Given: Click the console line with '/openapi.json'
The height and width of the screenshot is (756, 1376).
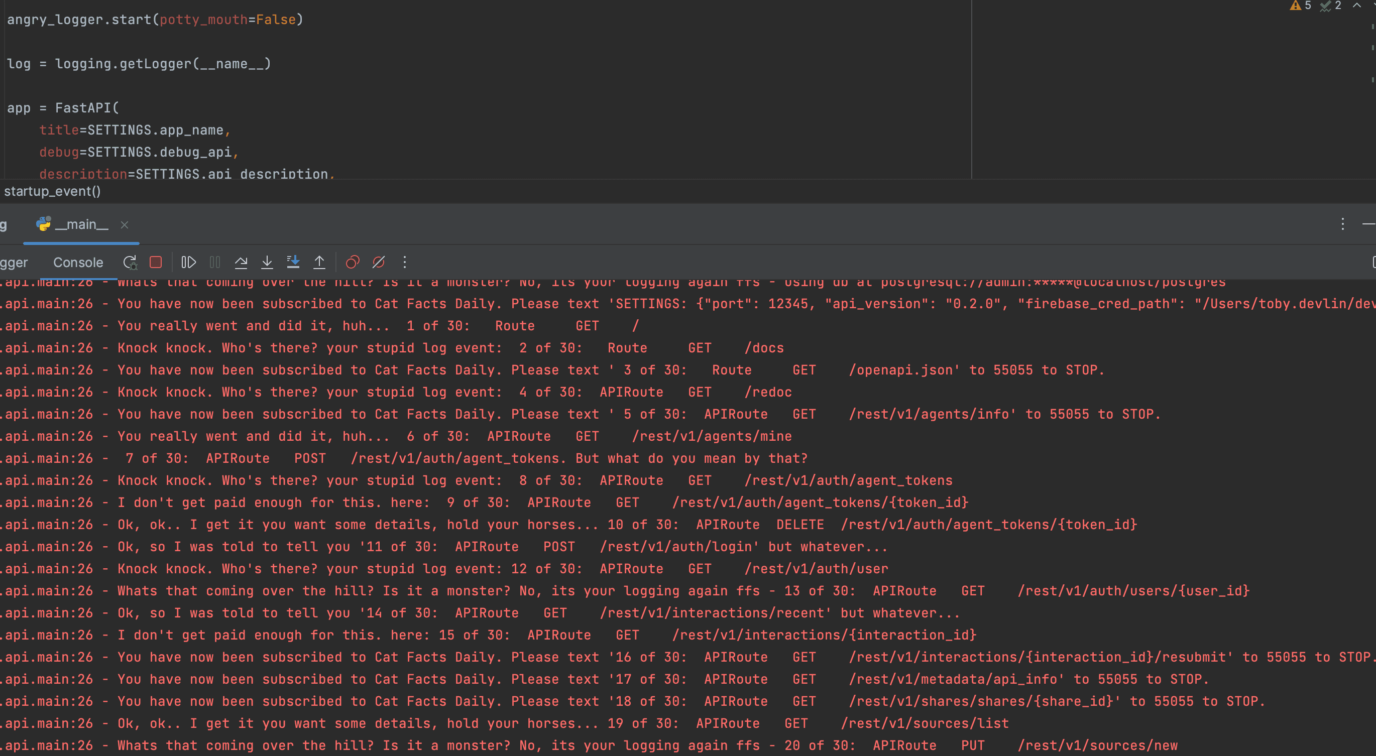Looking at the screenshot, I should (552, 370).
